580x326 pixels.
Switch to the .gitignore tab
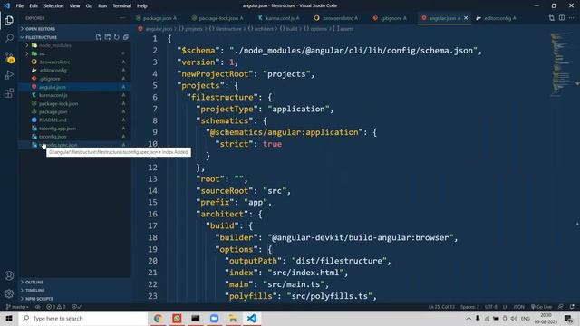(390, 18)
